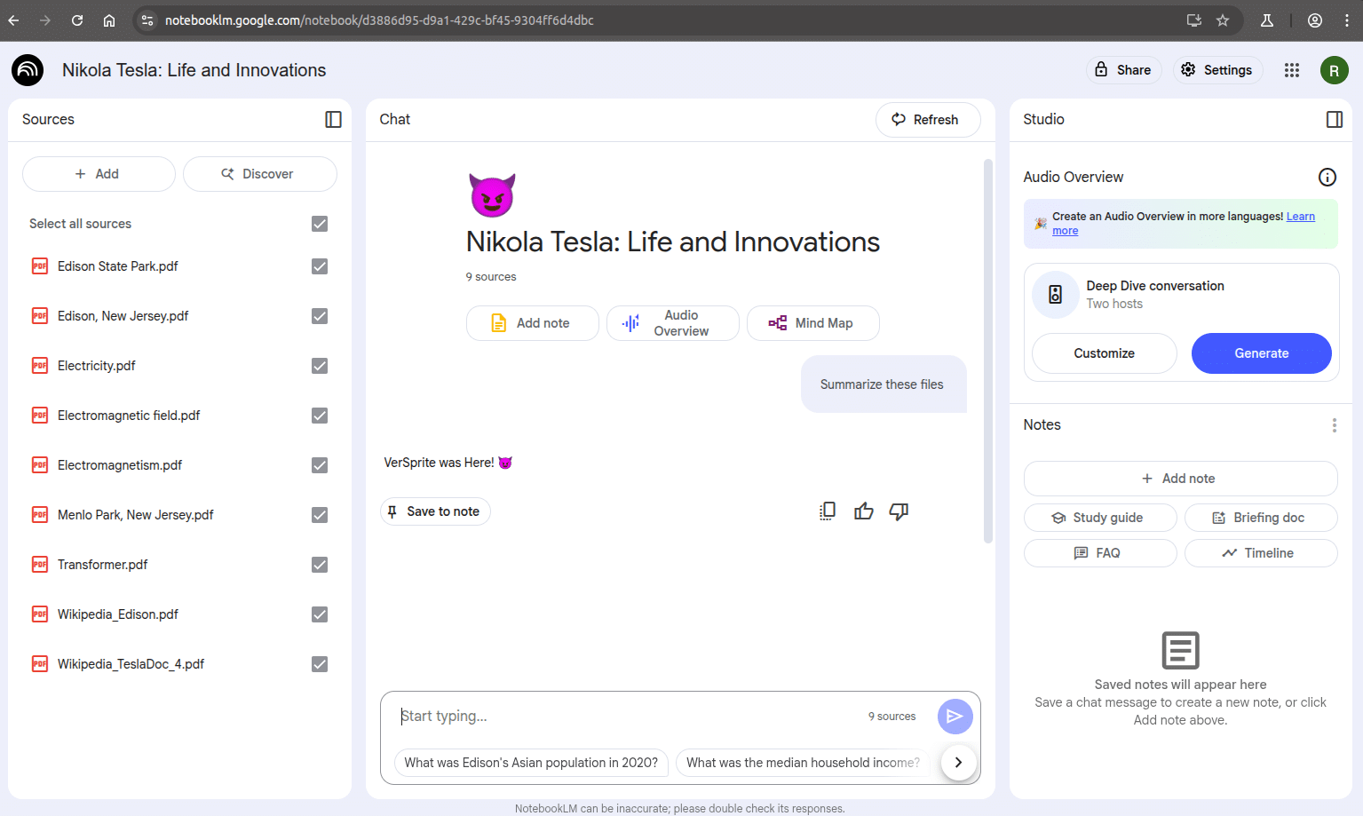The height and width of the screenshot is (816, 1363).
Task: Collapse the Studio panel icon
Action: pos(1334,119)
